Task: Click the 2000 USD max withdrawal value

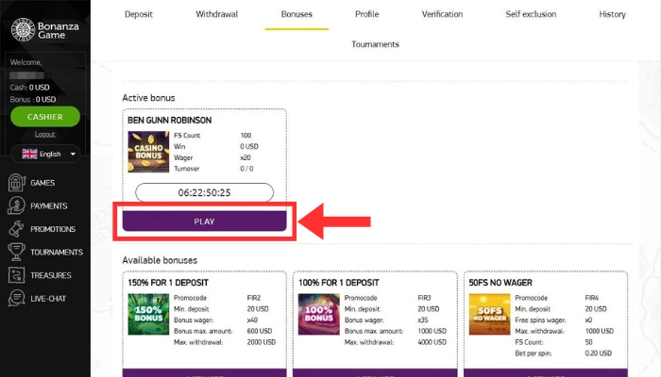Action: [262, 342]
